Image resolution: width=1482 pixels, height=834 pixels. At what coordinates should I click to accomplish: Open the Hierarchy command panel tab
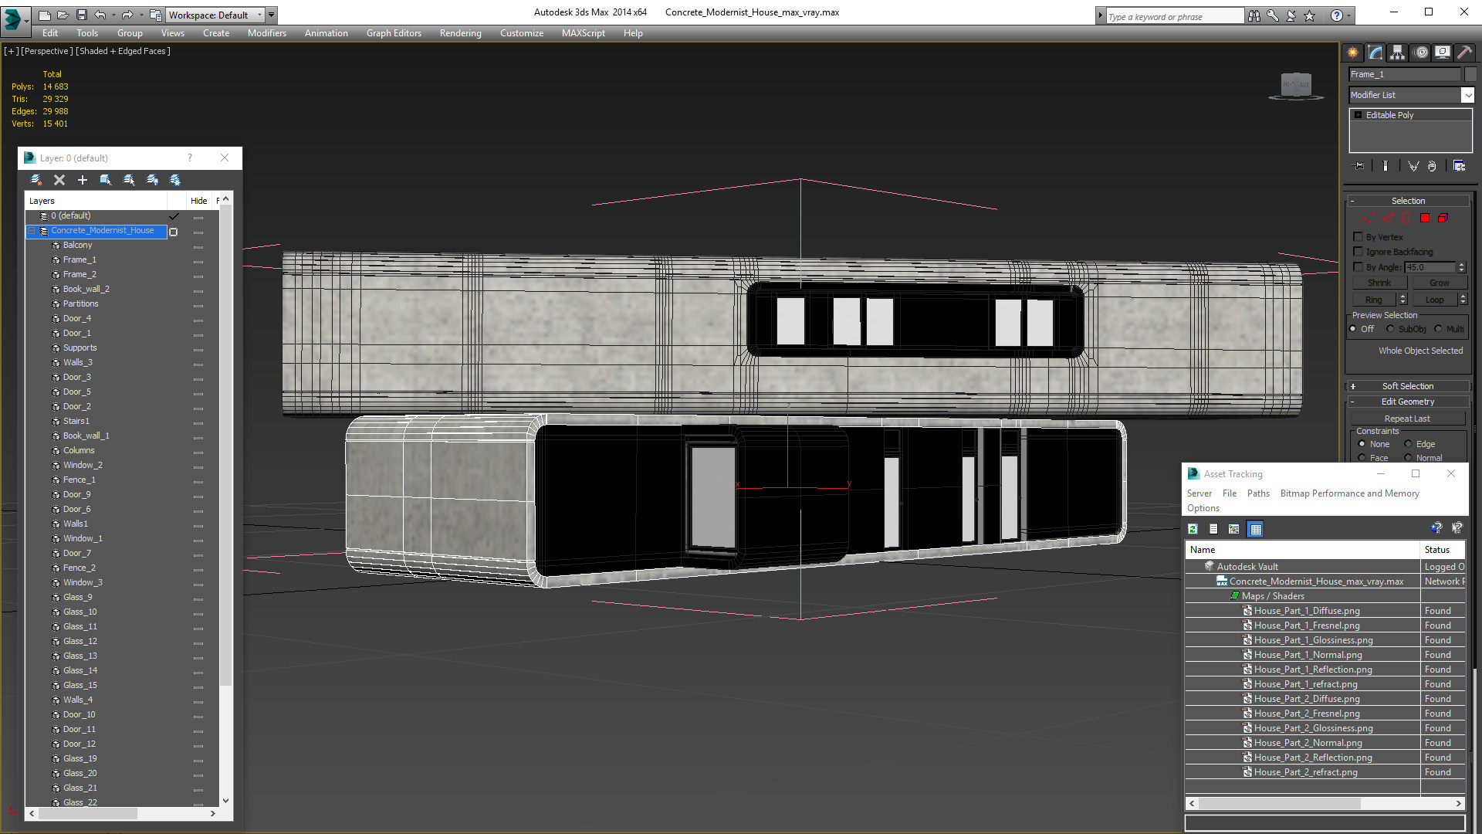pos(1398,53)
